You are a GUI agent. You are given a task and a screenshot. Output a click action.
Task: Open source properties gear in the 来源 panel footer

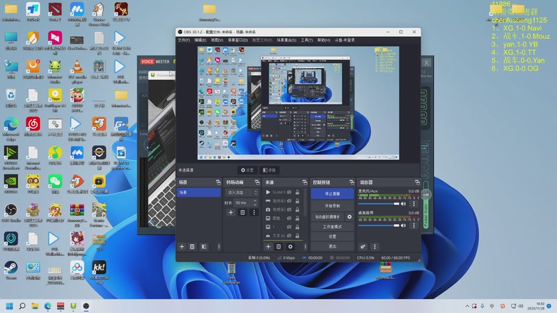click(290, 247)
